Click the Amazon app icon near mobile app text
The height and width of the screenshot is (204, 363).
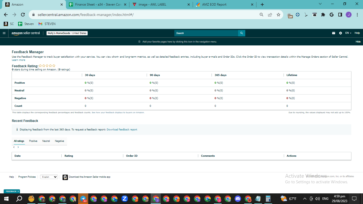pyautogui.click(x=65, y=177)
